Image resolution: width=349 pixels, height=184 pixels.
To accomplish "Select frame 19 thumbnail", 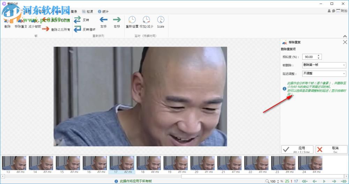I will click(176, 163).
